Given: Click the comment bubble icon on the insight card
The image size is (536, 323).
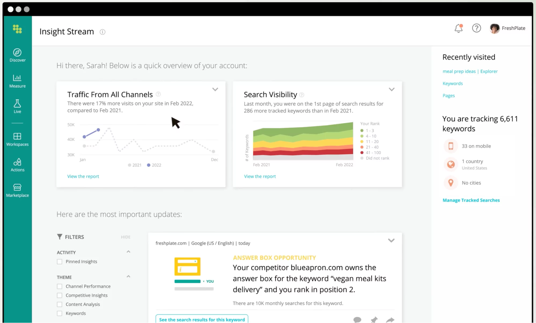Looking at the screenshot, I should [357, 320].
